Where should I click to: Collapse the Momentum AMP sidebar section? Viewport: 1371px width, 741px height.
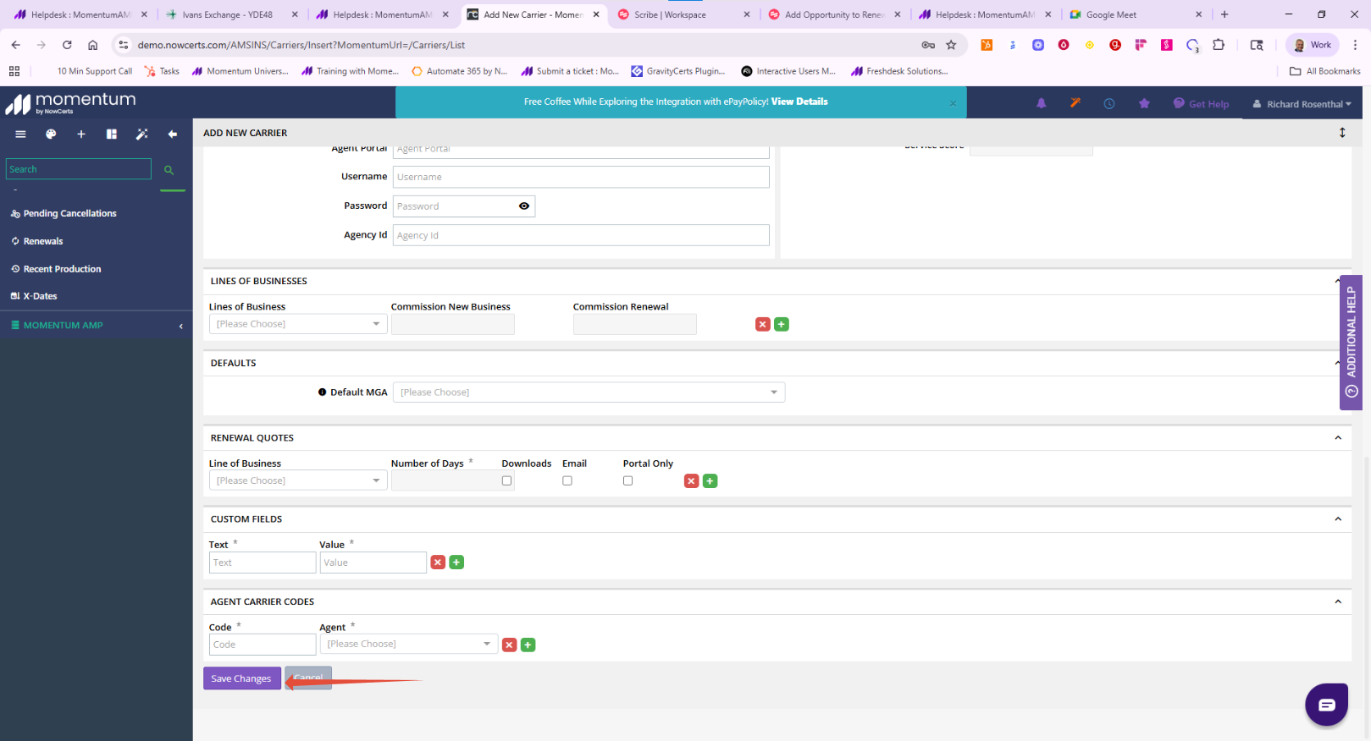[180, 326]
